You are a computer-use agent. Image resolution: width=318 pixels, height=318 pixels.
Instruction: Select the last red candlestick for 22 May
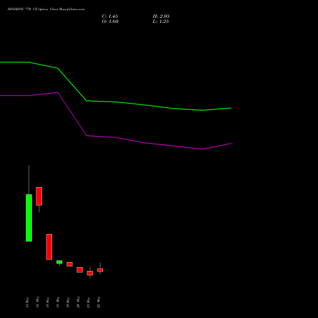pos(100,270)
